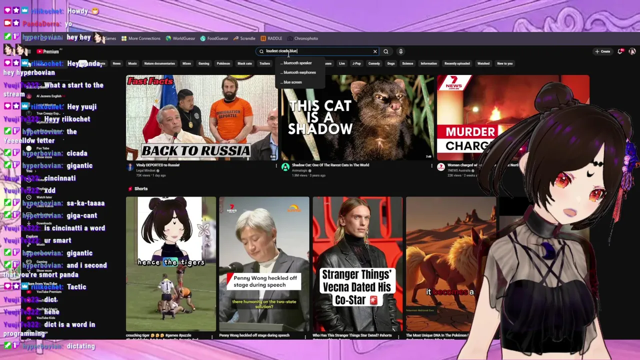Open more options for Shadow Cat video
Image resolution: width=640 pixels, height=360 pixels.
coord(431,166)
